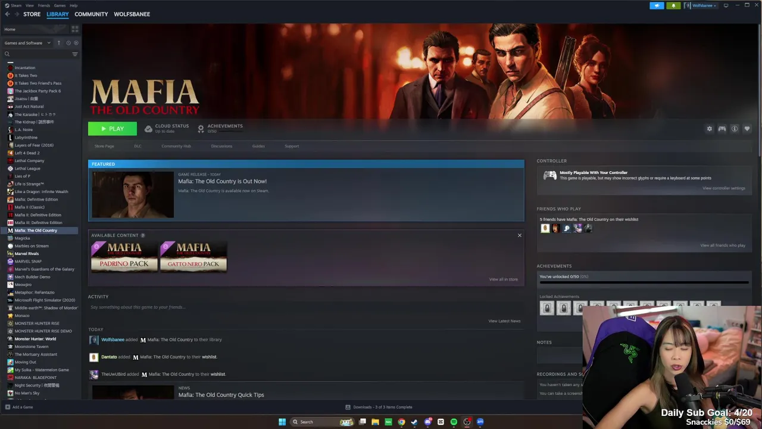Click the Windows taskbar Search box
Image resolution: width=762 pixels, height=429 pixels.
[323, 422]
